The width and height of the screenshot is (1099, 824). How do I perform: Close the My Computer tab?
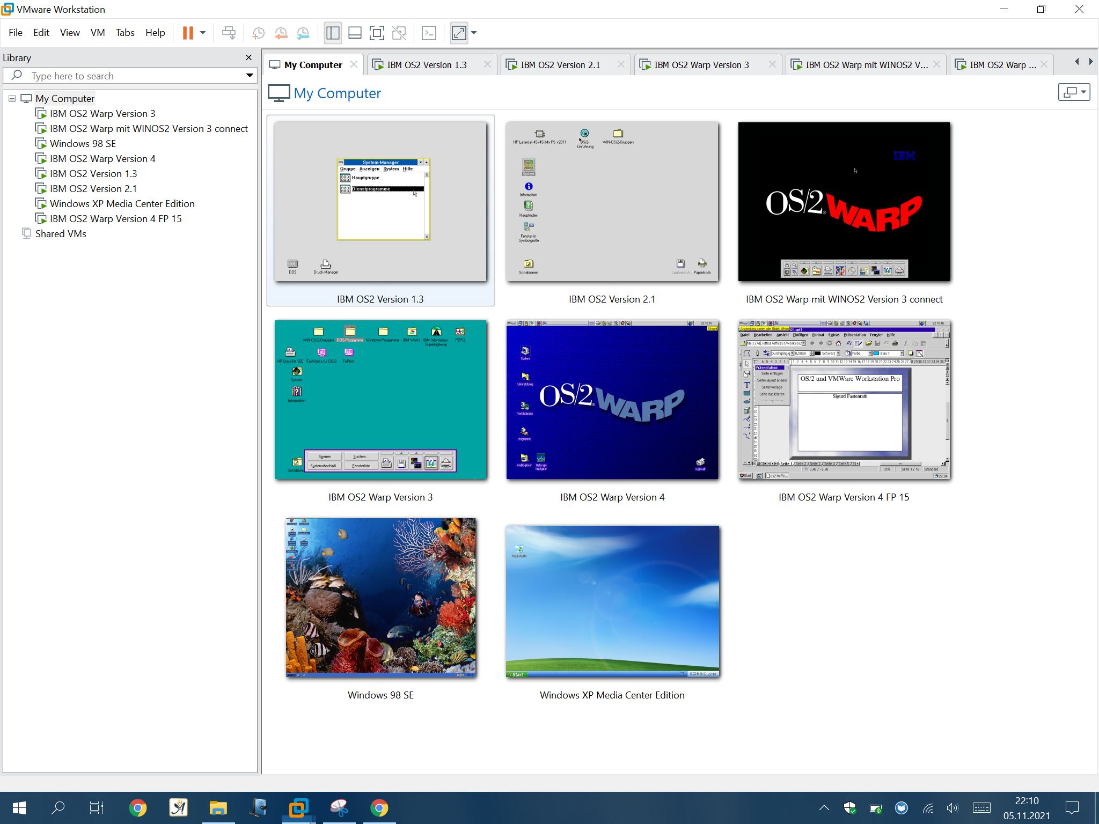(x=354, y=64)
